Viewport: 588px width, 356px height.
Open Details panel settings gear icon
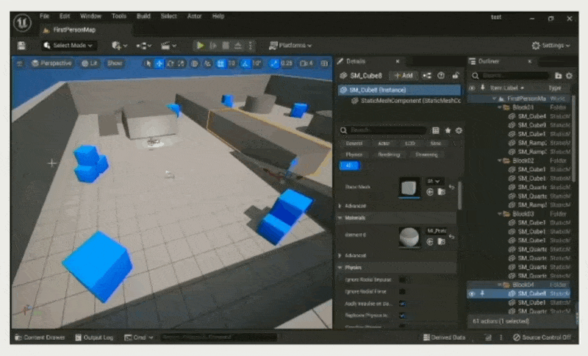[x=459, y=130]
